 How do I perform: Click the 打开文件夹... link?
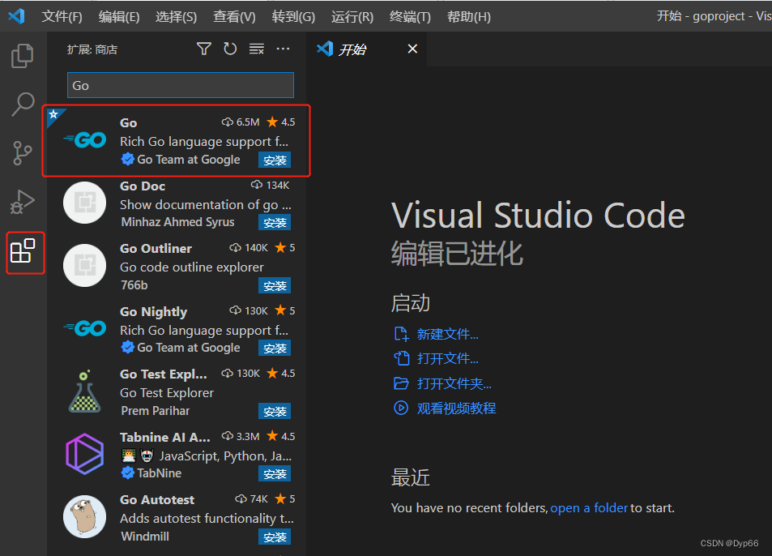(454, 383)
